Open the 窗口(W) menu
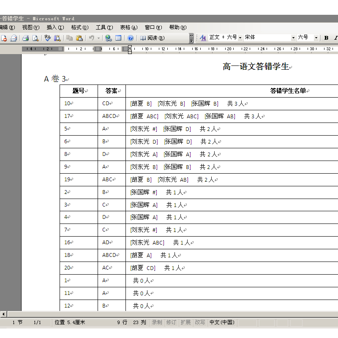 click(x=153, y=27)
